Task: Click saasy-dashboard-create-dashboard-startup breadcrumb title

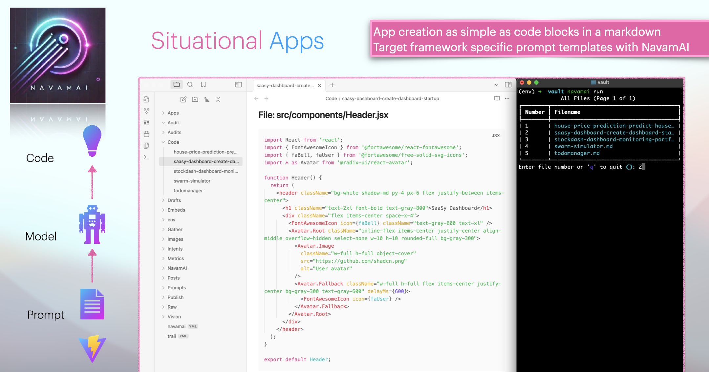Action: pyautogui.click(x=391, y=98)
